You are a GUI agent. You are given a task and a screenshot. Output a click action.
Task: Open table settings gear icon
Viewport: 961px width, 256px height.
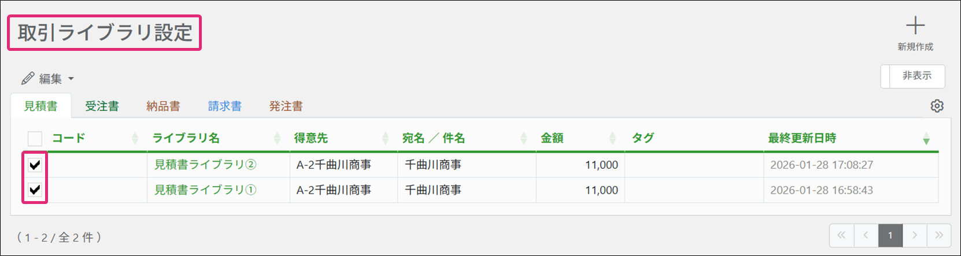[937, 106]
